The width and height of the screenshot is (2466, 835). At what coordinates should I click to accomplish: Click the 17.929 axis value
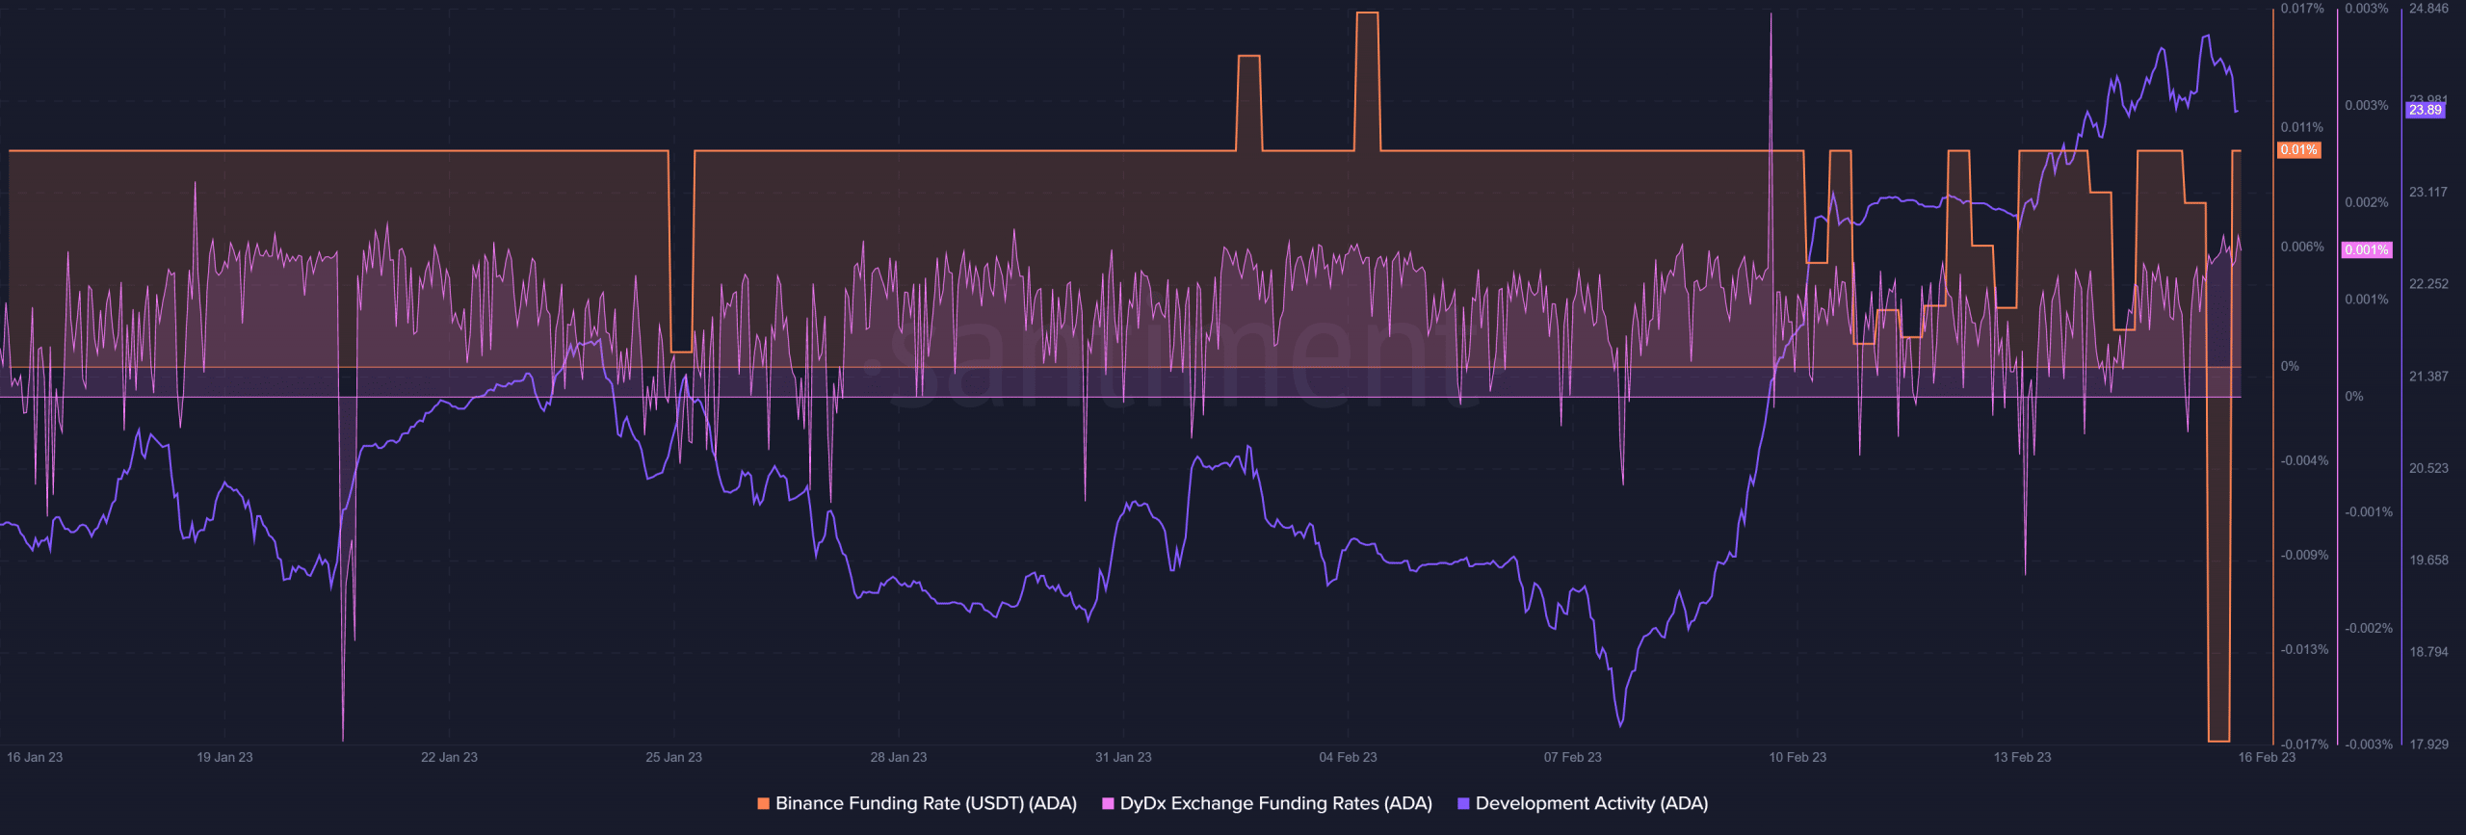(2428, 744)
